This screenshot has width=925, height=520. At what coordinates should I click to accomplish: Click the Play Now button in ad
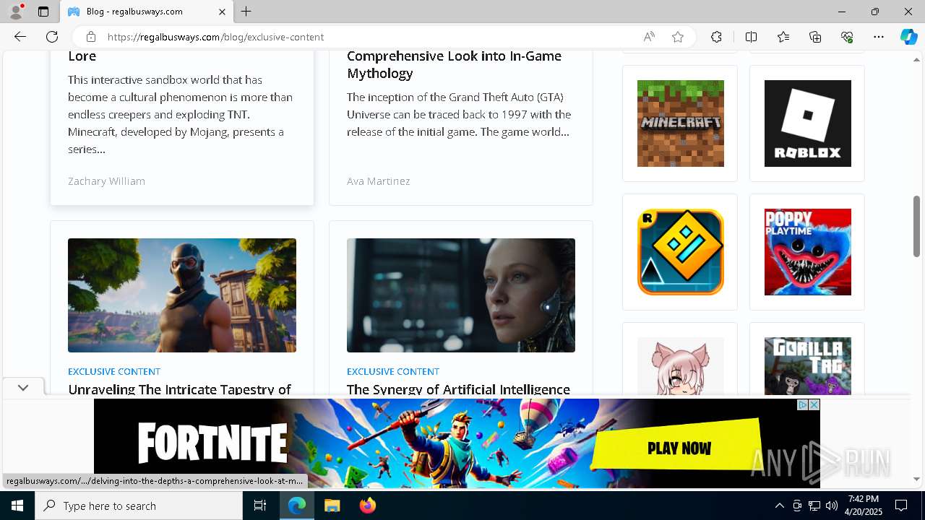[679, 448]
